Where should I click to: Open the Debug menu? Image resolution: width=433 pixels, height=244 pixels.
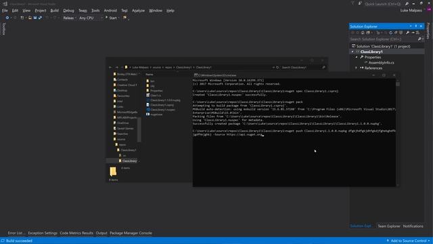point(68,11)
